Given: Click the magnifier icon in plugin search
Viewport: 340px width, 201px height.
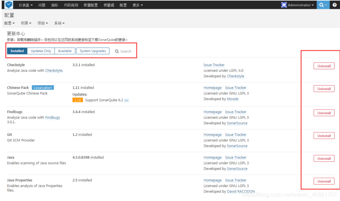Looking at the screenshot, I should coord(117,51).
